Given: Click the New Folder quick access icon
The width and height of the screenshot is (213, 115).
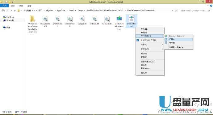Looking at the screenshot, I should tap(10, 2).
